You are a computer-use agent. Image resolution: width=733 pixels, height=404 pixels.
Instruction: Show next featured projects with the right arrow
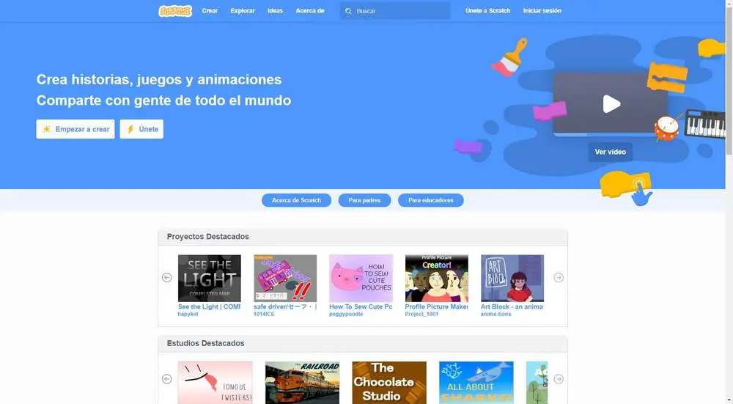[559, 277]
